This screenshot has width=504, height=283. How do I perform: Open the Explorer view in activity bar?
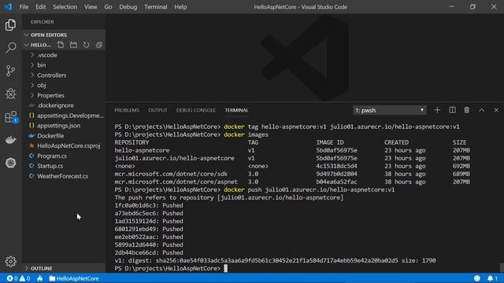click(10, 25)
